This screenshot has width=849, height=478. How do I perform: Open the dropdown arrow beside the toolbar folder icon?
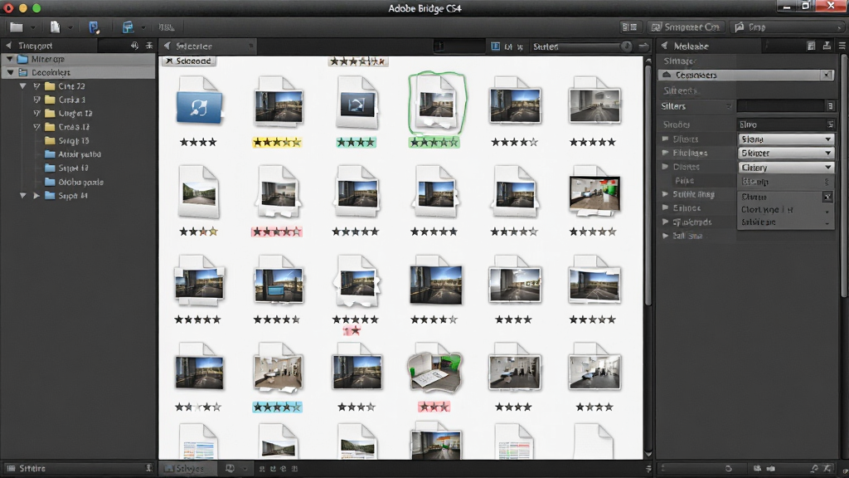pos(32,27)
